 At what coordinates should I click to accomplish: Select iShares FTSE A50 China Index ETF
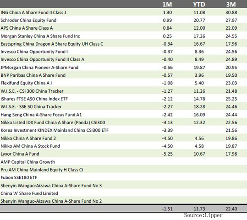pyautogui.click(x=34, y=99)
